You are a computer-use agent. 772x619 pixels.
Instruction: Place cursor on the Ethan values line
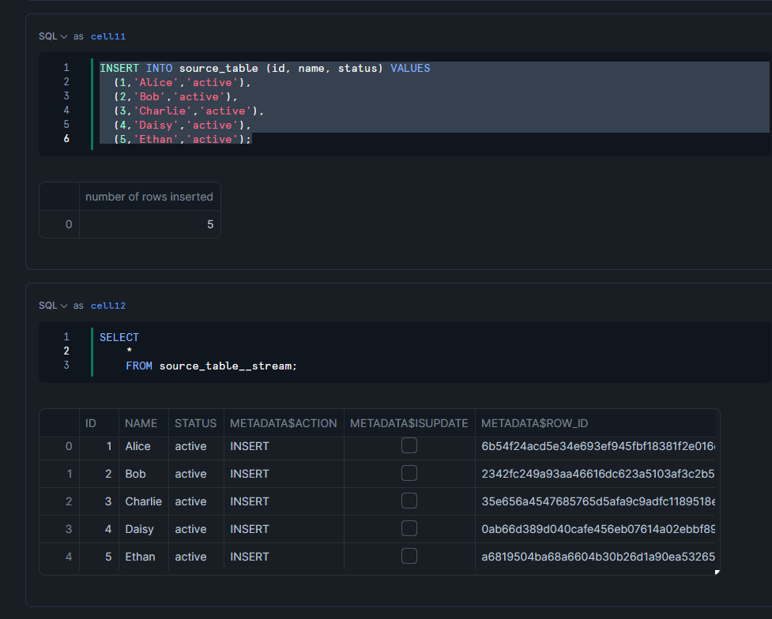(183, 139)
